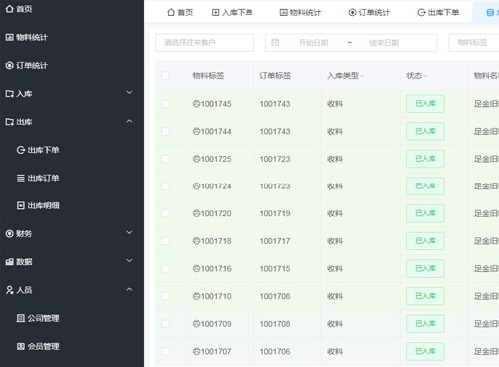The height and width of the screenshot is (367, 499).
Task: Open the 请选择往来客户 customer selector
Action: pos(205,43)
